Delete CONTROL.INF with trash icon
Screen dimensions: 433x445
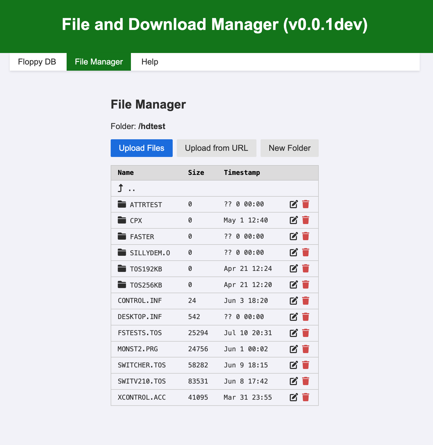point(306,301)
